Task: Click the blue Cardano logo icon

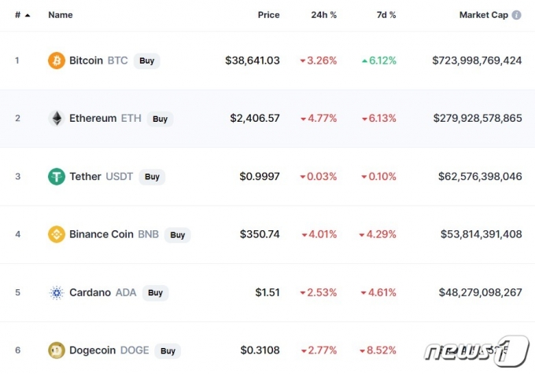Action: (57, 292)
